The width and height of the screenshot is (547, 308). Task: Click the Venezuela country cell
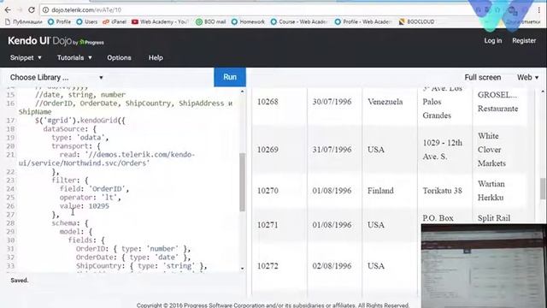pyautogui.click(x=385, y=102)
